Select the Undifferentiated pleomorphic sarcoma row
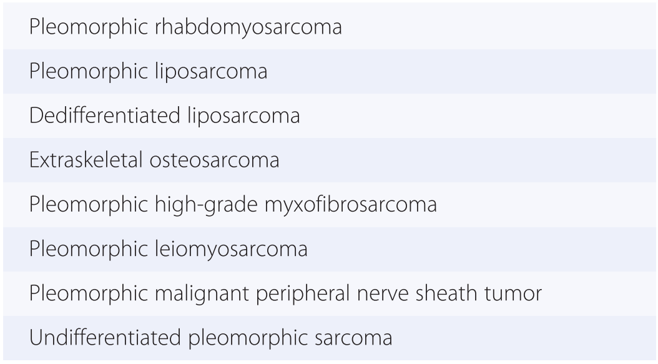Image resolution: width=658 pixels, height=364 pixels. point(210,338)
